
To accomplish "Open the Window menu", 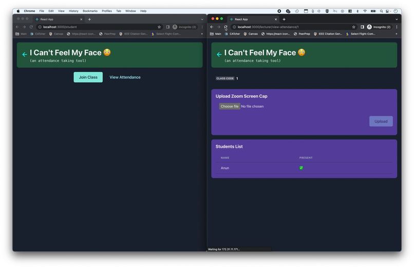I will 130,11.
